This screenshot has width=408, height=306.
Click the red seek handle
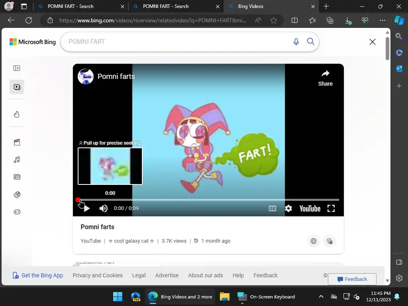click(x=78, y=200)
